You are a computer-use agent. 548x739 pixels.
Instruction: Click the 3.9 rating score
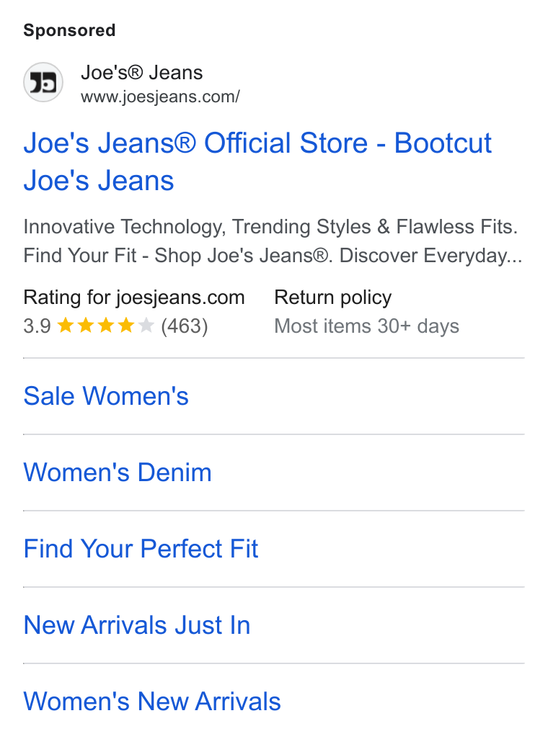[37, 326]
